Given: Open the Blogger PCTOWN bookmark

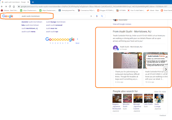Looking at the screenshot, I should pyautogui.click(x=106, y=10).
